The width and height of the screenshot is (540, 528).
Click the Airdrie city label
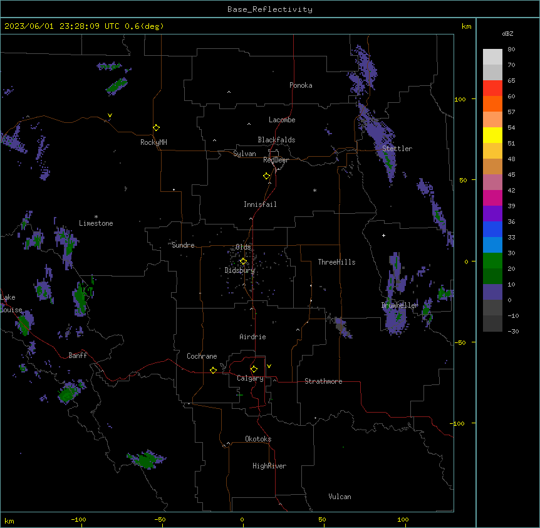pyautogui.click(x=253, y=337)
